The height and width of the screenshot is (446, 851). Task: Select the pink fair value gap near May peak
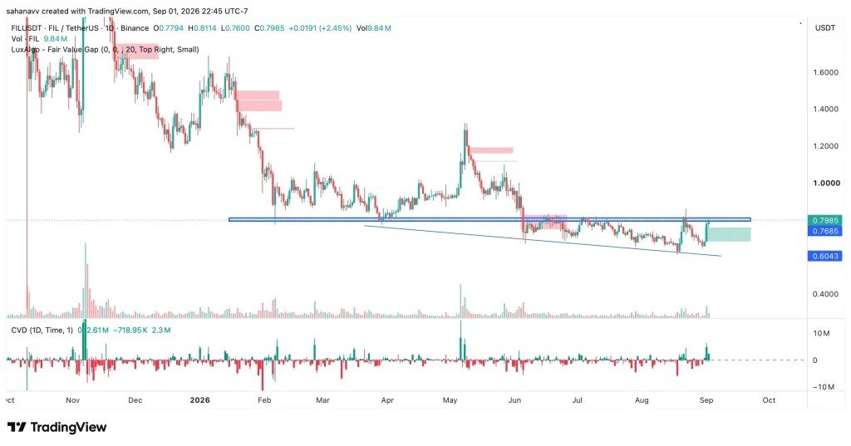[x=490, y=150]
